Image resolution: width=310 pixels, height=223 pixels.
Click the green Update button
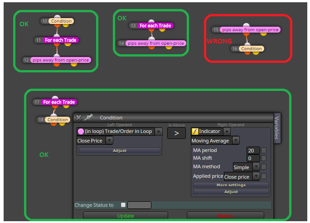pos(126,215)
